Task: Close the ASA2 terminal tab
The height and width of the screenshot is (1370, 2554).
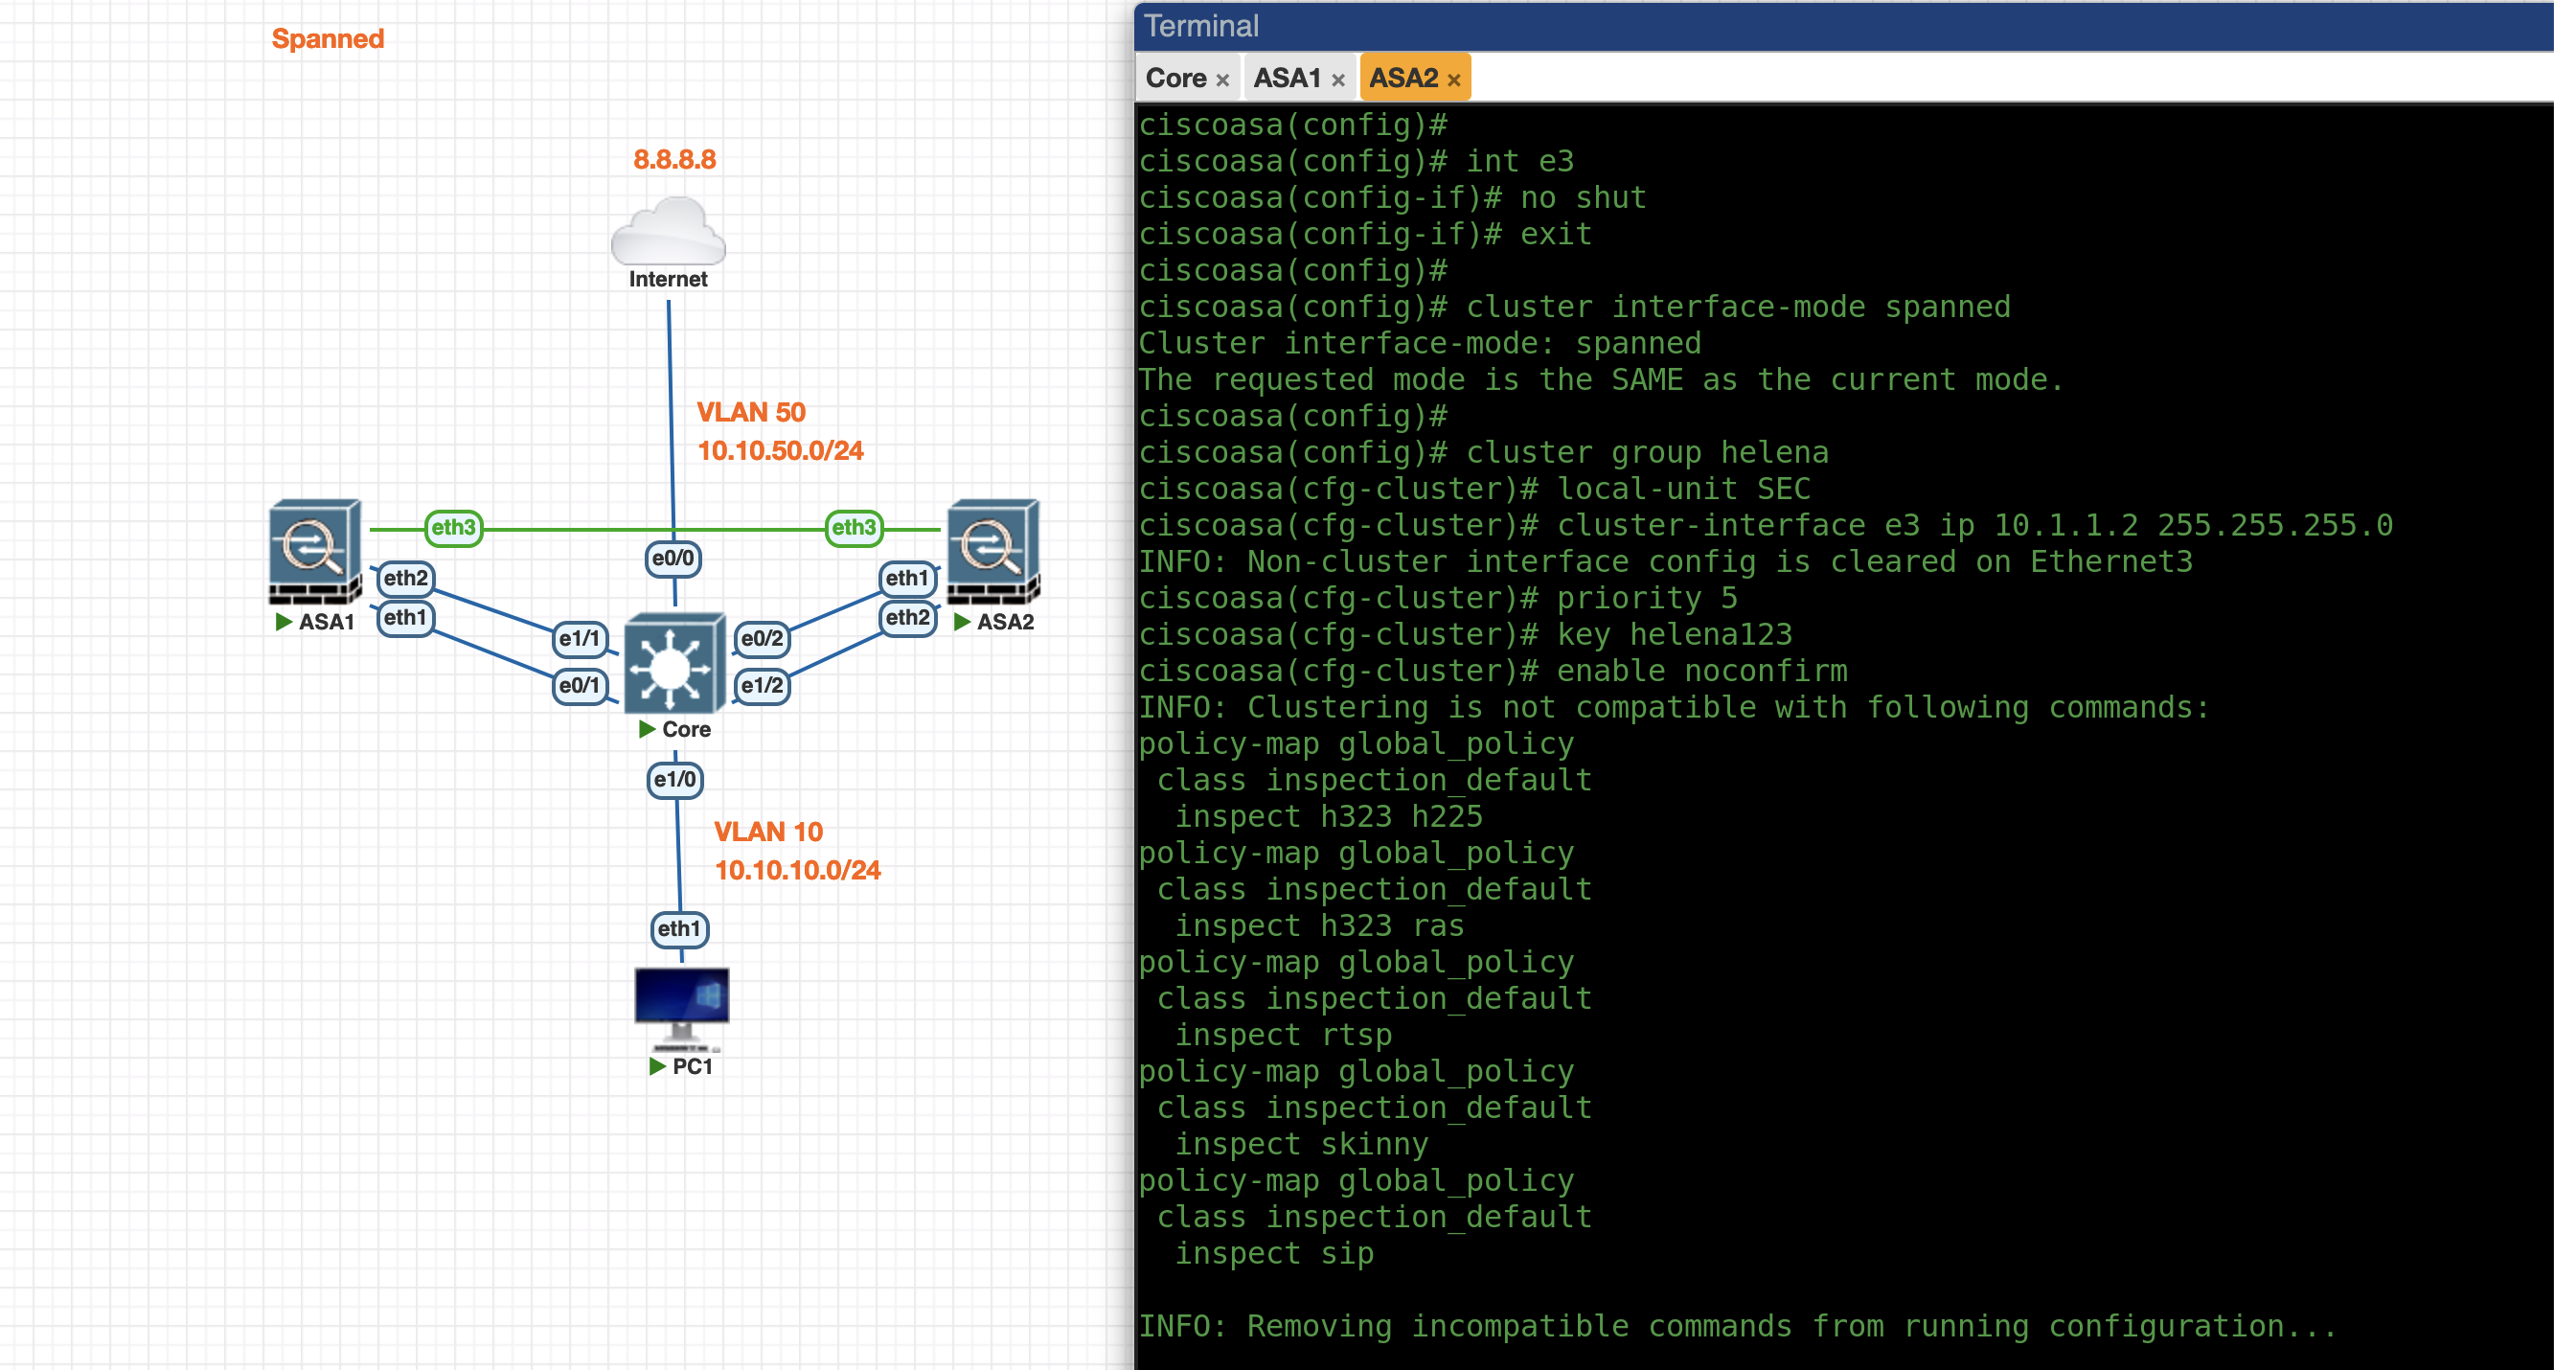Action: (1453, 80)
